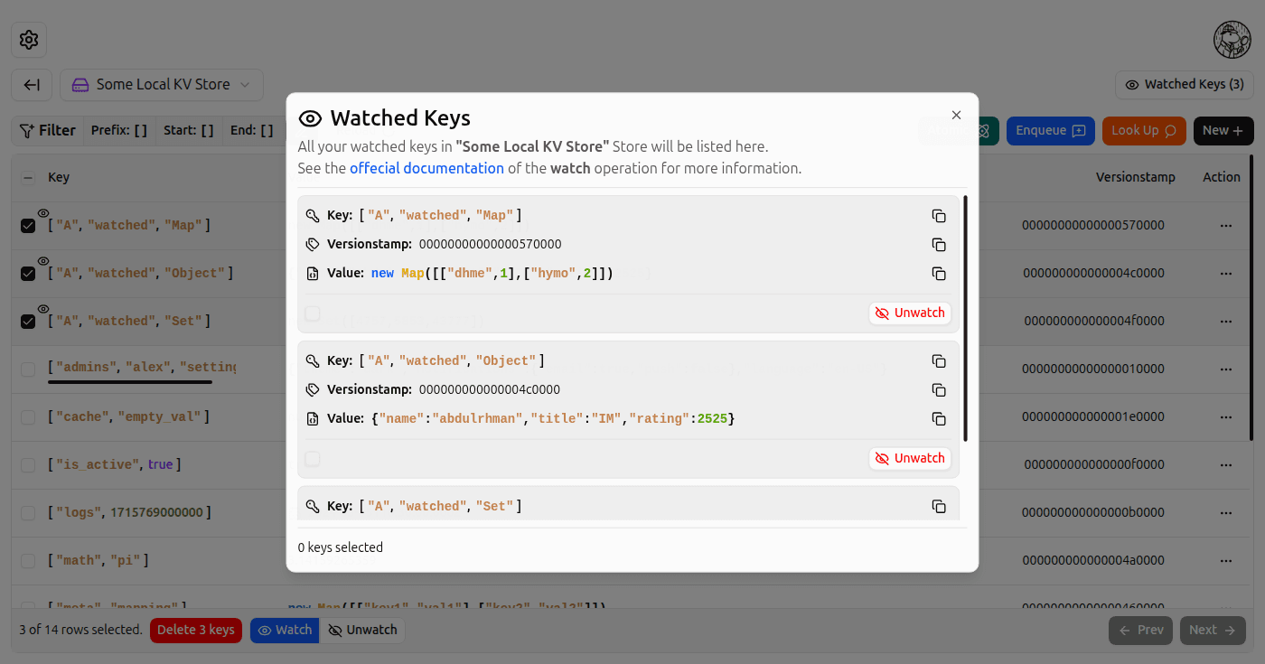Unwatch the Object key in the dialog
This screenshot has height=664, width=1265.
pos(910,458)
